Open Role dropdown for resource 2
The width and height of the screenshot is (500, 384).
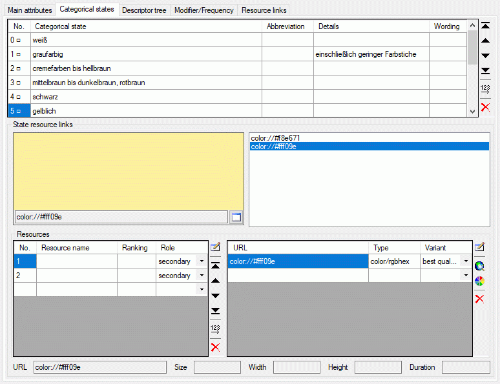202,276
